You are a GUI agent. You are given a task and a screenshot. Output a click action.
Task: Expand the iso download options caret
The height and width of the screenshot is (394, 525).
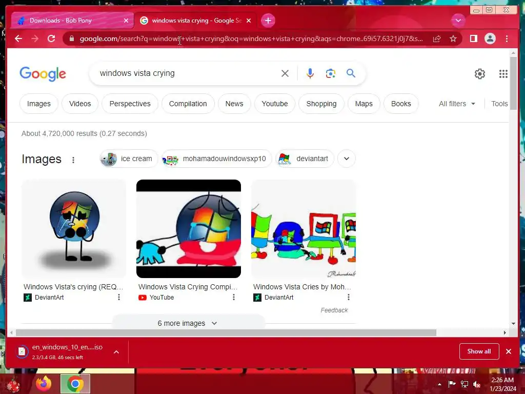pos(116,352)
